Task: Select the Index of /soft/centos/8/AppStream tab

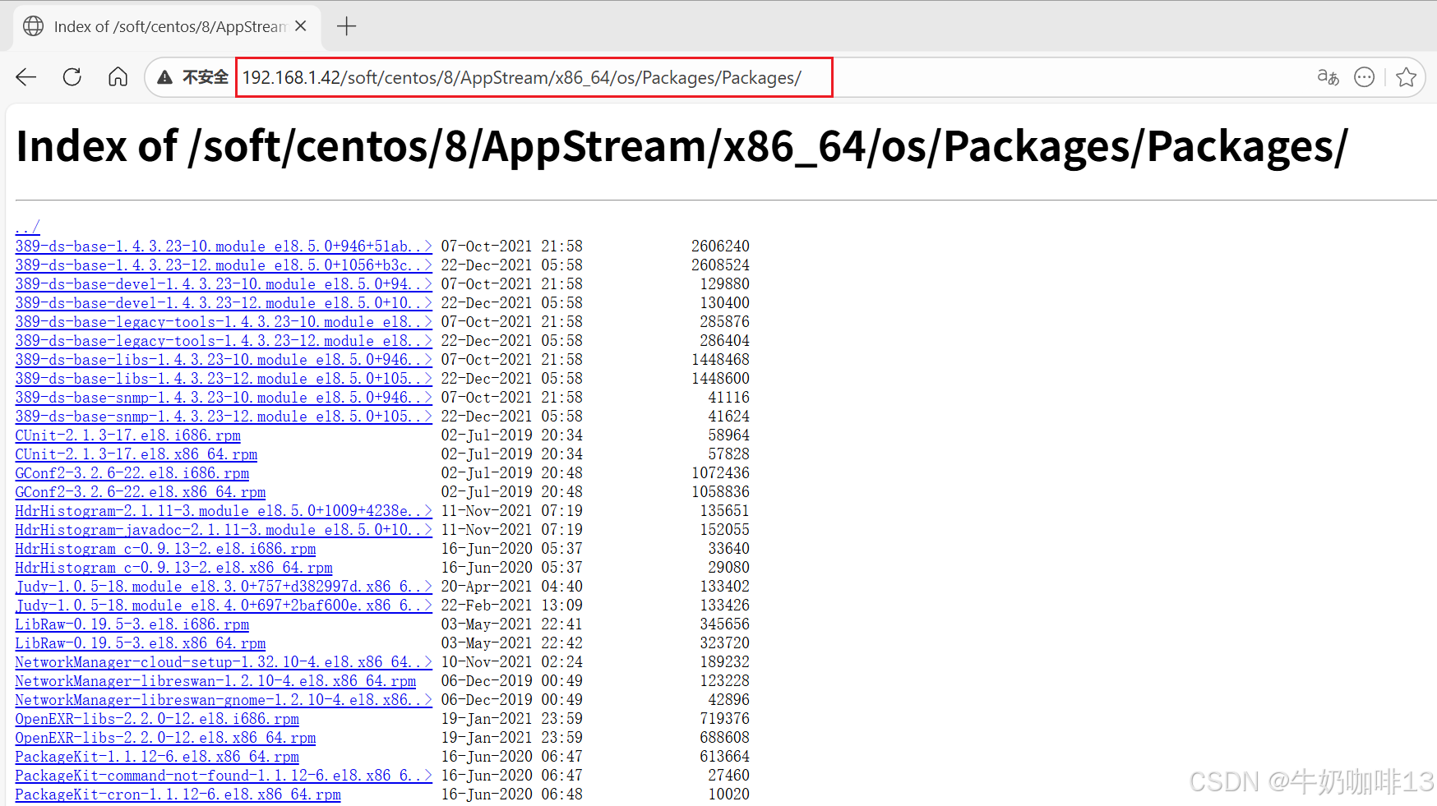Action: click(x=167, y=26)
